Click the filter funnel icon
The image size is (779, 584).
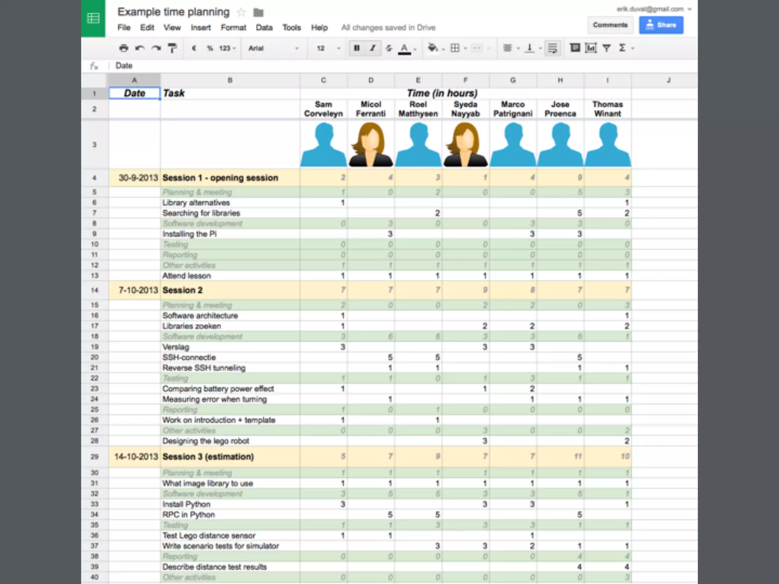[607, 48]
